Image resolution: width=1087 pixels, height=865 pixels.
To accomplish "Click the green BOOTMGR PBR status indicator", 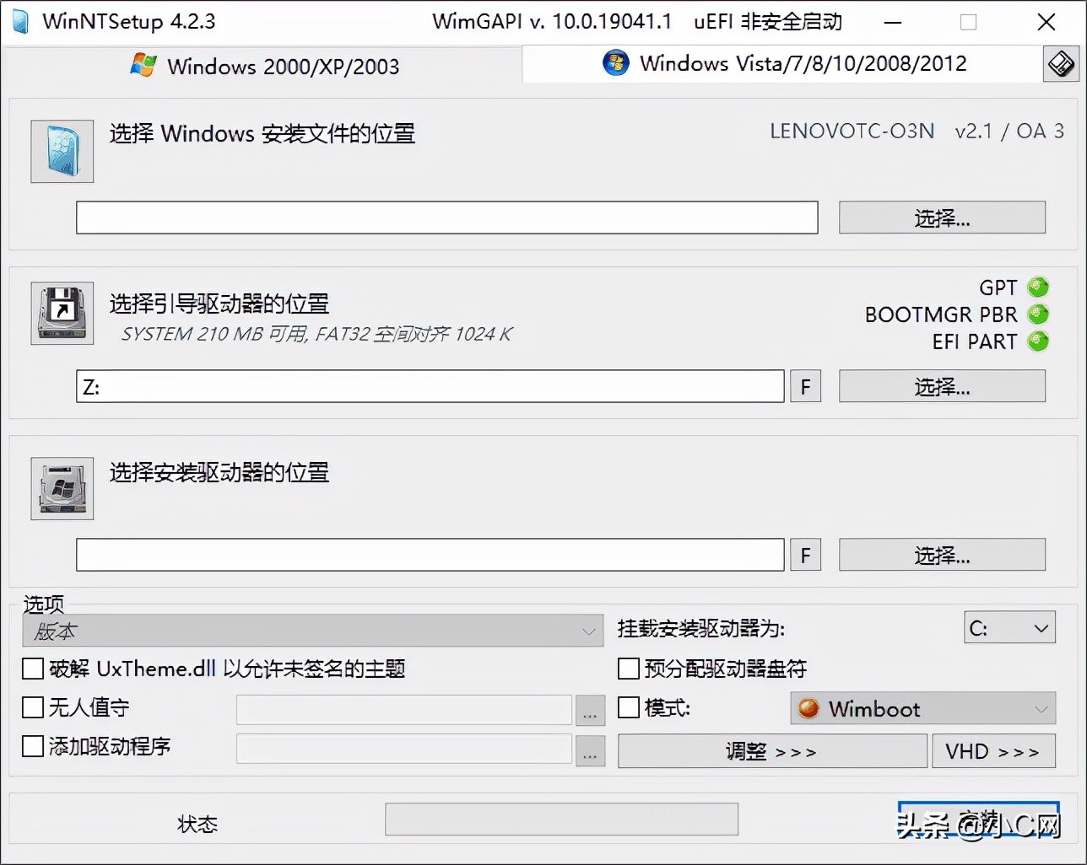I will point(1038,314).
